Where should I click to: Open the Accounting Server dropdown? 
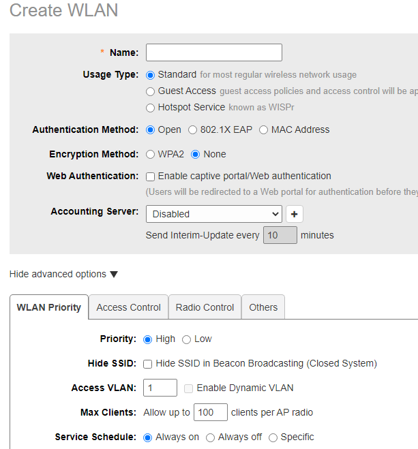coord(213,214)
